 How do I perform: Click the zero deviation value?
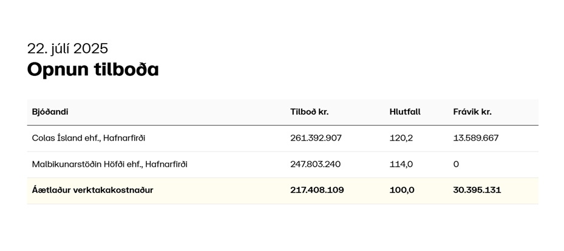click(456, 164)
